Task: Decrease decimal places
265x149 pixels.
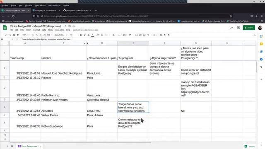Action: 41,35
